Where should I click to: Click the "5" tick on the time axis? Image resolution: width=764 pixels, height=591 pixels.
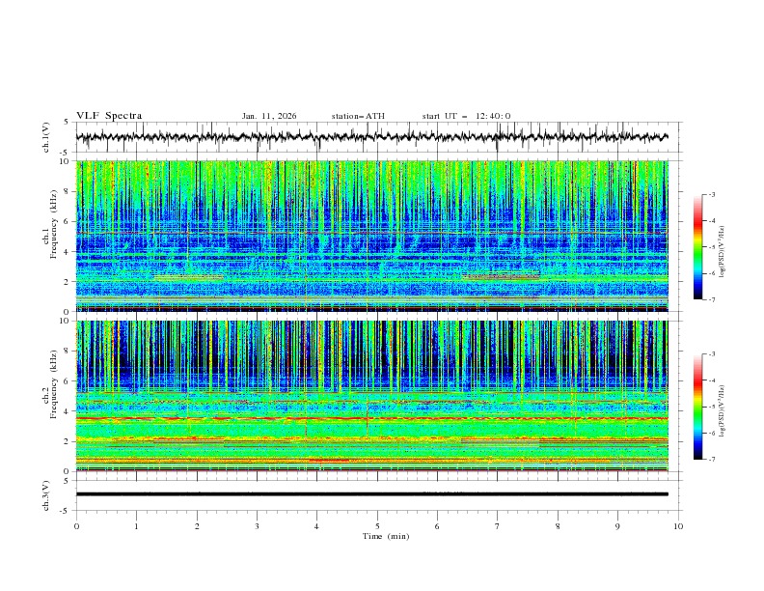tap(377, 526)
